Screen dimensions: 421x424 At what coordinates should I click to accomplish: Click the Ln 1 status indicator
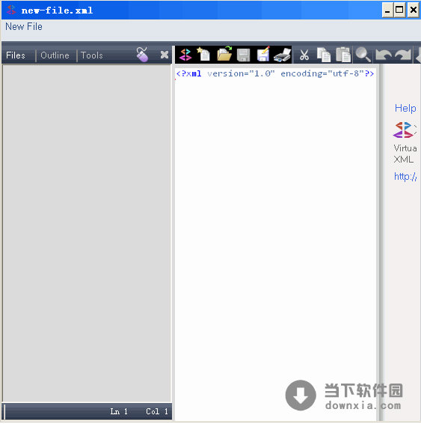click(x=119, y=411)
